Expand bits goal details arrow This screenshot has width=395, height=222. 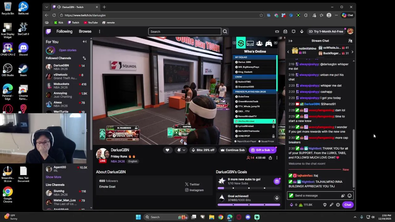(277, 198)
